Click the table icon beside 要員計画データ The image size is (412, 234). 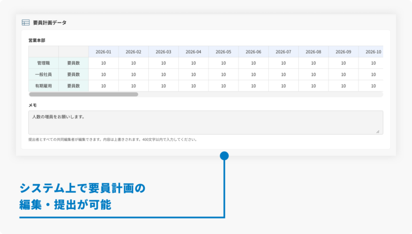[x=25, y=23]
